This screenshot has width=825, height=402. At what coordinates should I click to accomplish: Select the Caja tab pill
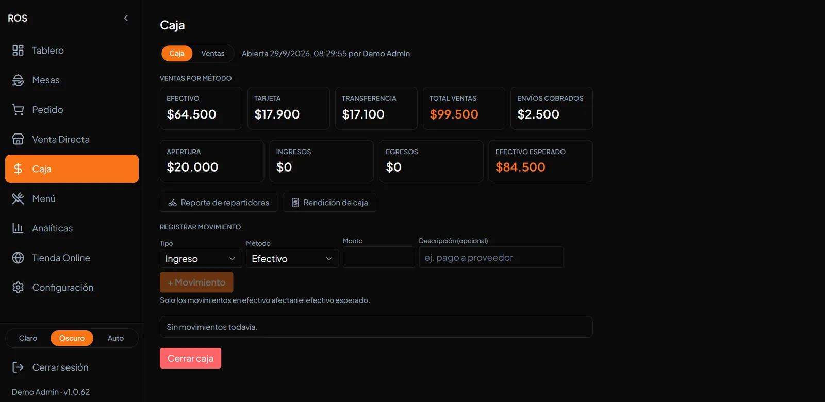coord(177,54)
